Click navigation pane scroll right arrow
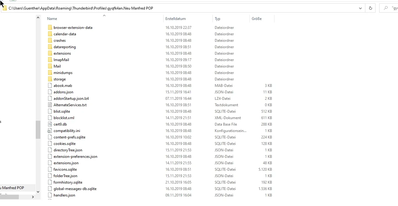Screen dimensions: 398x206 [x=33, y=197]
